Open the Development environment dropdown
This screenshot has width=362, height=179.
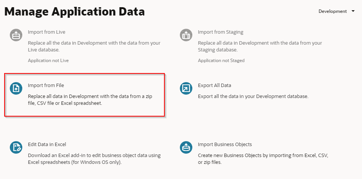pos(333,11)
